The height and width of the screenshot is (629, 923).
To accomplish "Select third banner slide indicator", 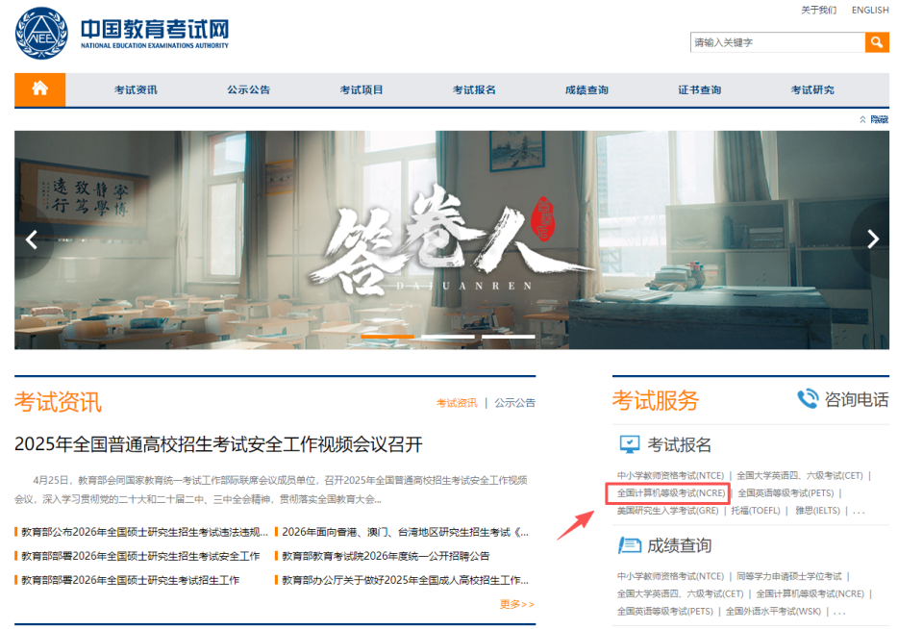I will [x=509, y=337].
